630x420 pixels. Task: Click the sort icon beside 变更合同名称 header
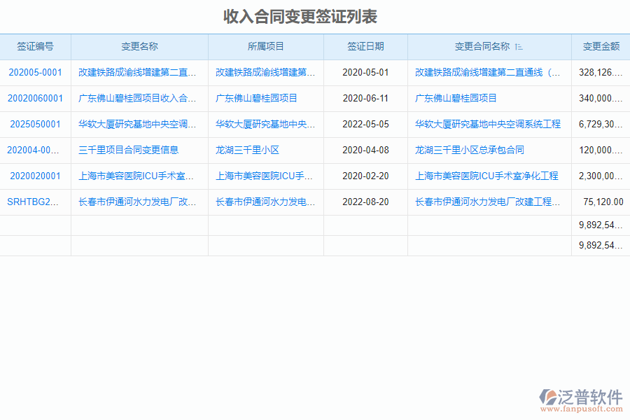pos(519,46)
